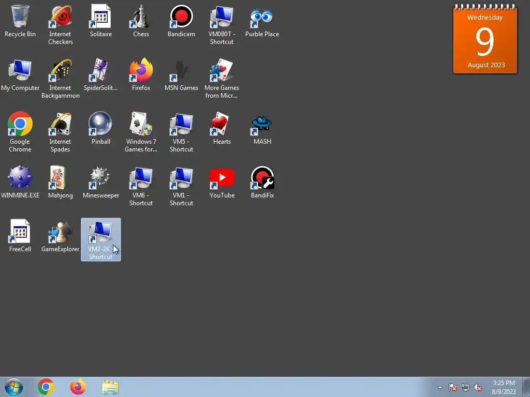Select the MSN Games shortcut

tap(181, 75)
